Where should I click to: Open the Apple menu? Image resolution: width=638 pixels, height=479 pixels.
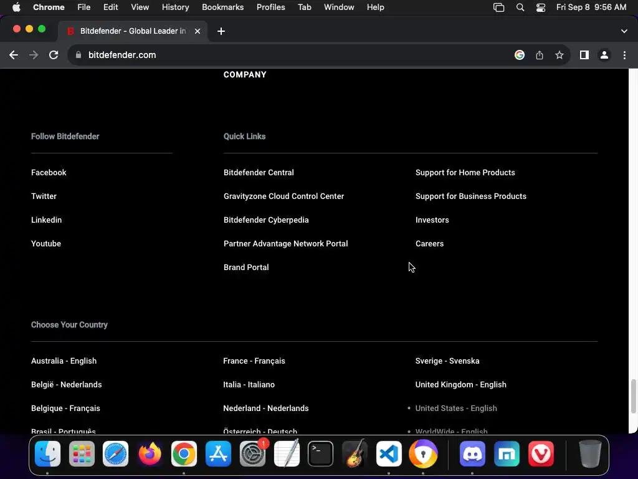(16, 7)
